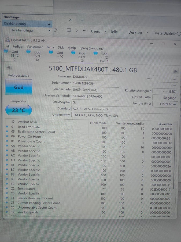Viewport: 181px width, 242px height.
Task: Click the Attribut navn column header
Action: (27, 122)
